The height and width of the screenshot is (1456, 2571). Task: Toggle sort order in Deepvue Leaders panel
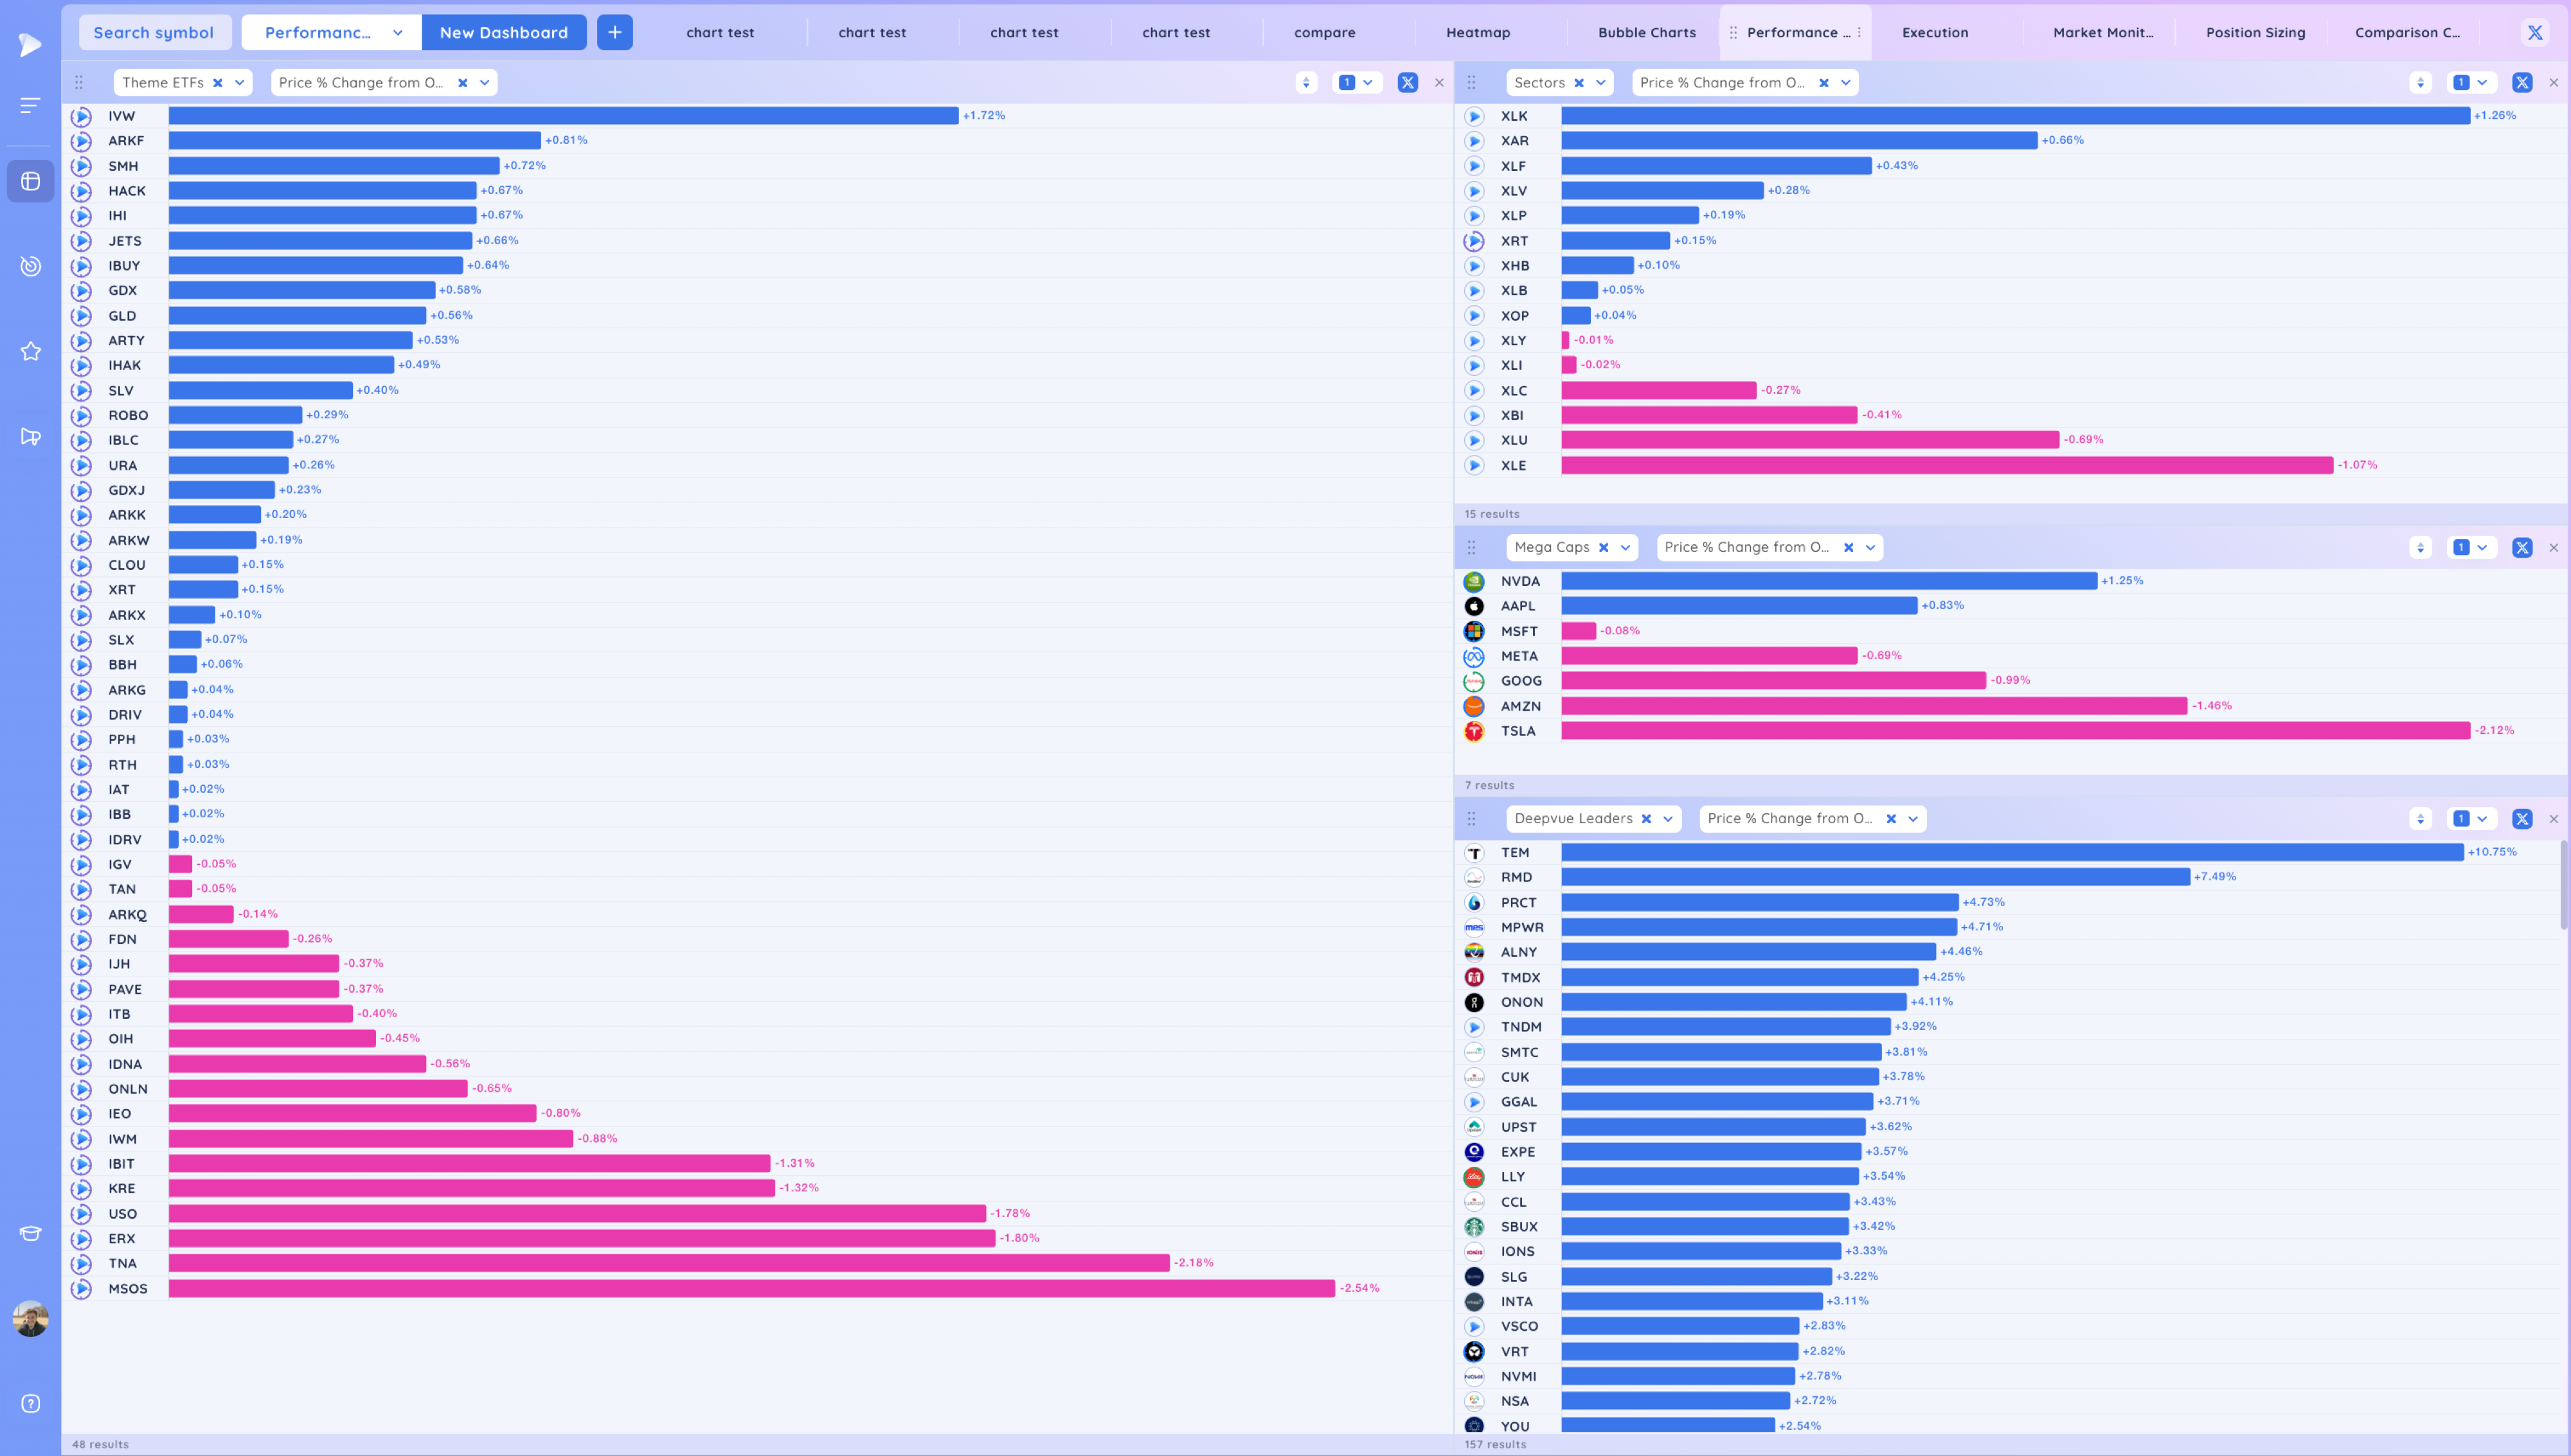(x=2420, y=818)
